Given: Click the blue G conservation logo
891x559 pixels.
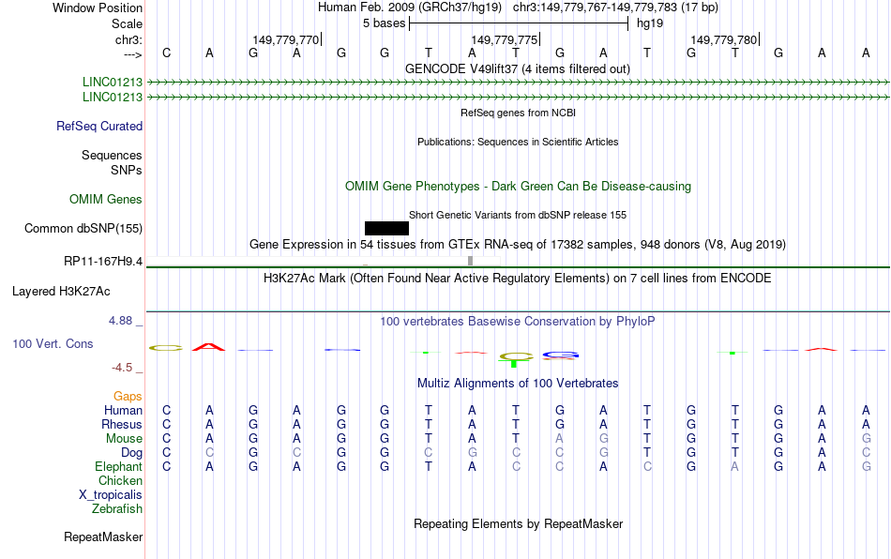Looking at the screenshot, I should (560, 355).
